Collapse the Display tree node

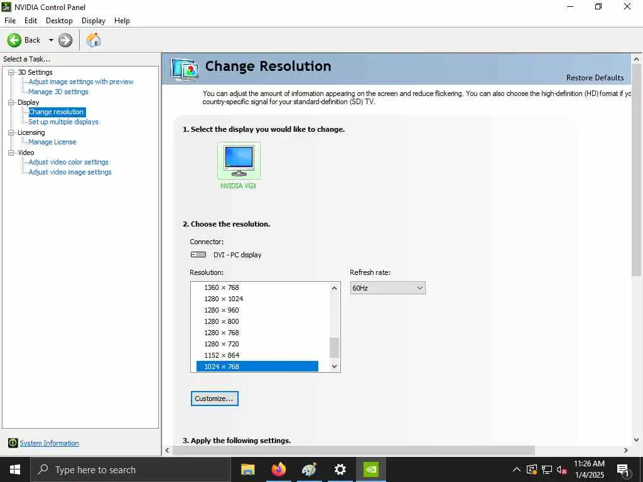[x=11, y=102]
